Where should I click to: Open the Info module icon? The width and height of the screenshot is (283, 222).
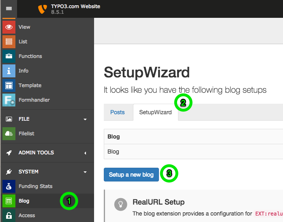pos(9,71)
